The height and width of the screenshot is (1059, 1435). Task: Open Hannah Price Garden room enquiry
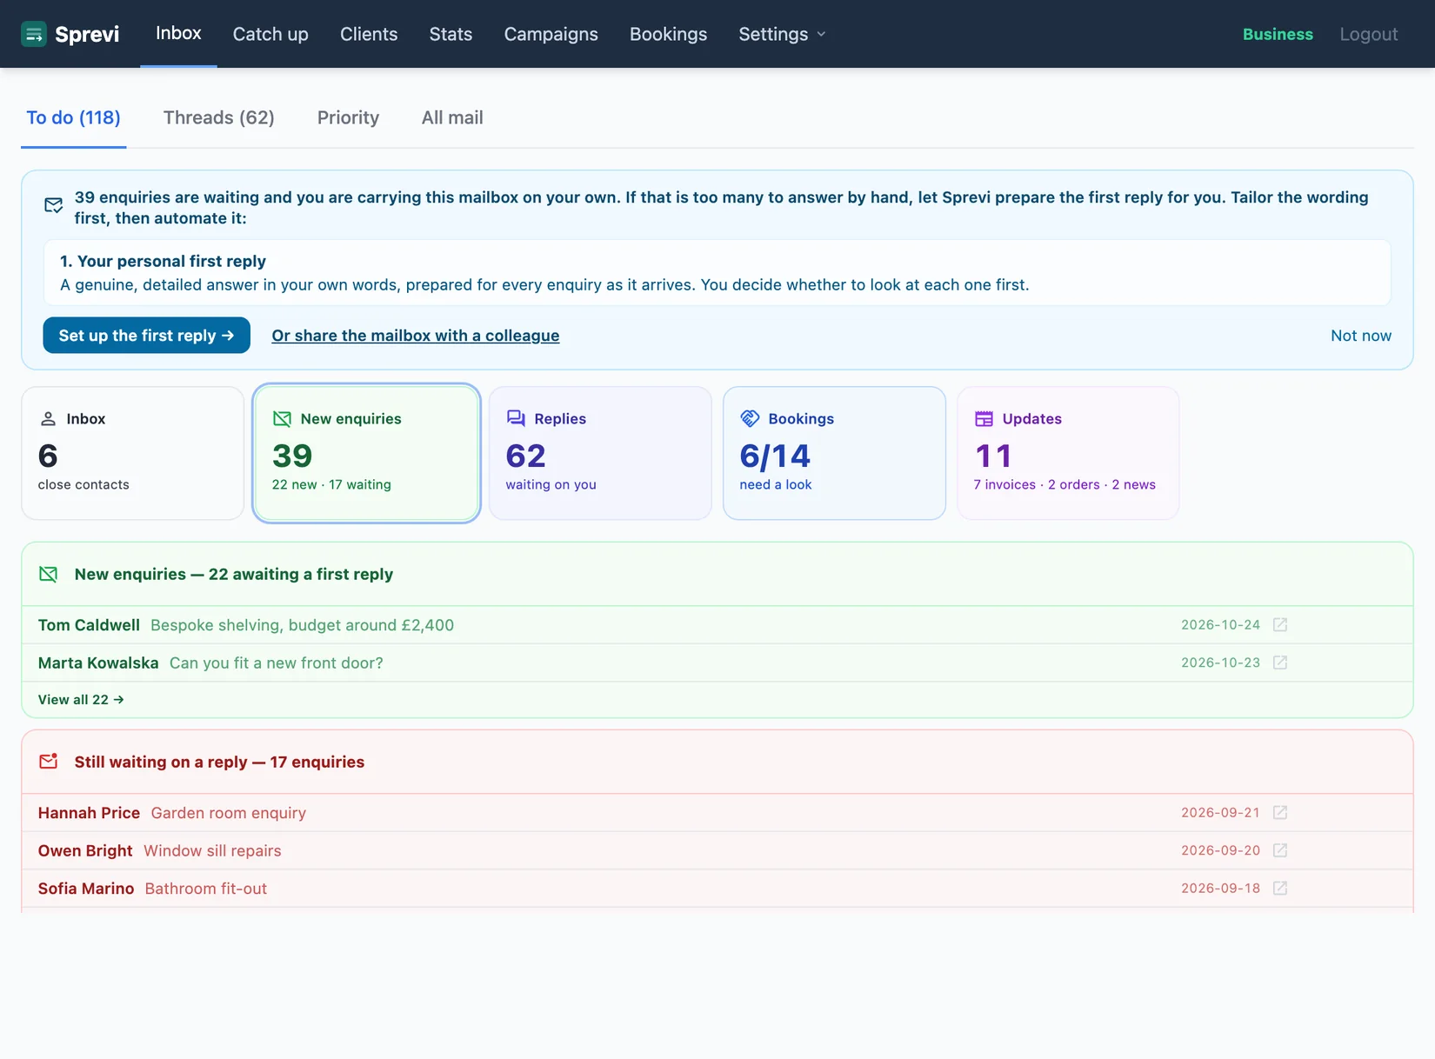pos(717,813)
